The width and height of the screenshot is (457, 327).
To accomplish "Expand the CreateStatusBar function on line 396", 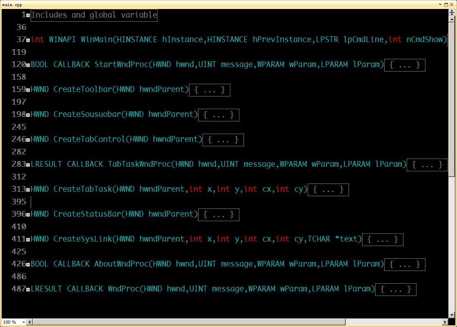I will (x=28, y=215).
